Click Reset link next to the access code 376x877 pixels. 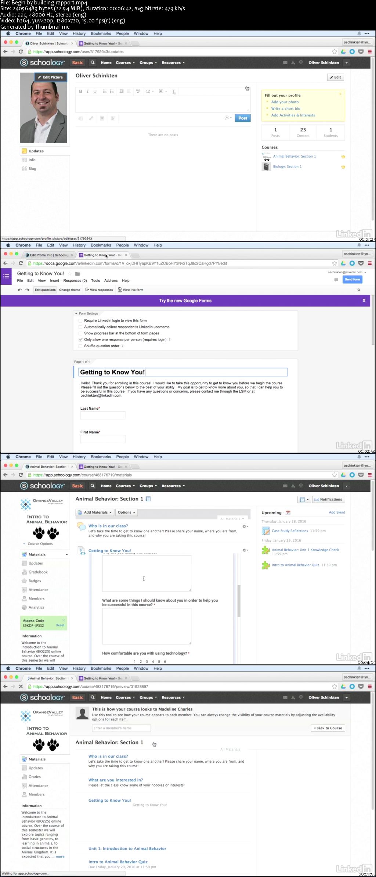[60, 625]
